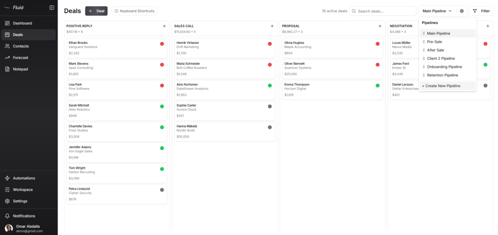Click Sarah Mitchell green status dot
This screenshot has height=235, width=498.
click(162, 107)
